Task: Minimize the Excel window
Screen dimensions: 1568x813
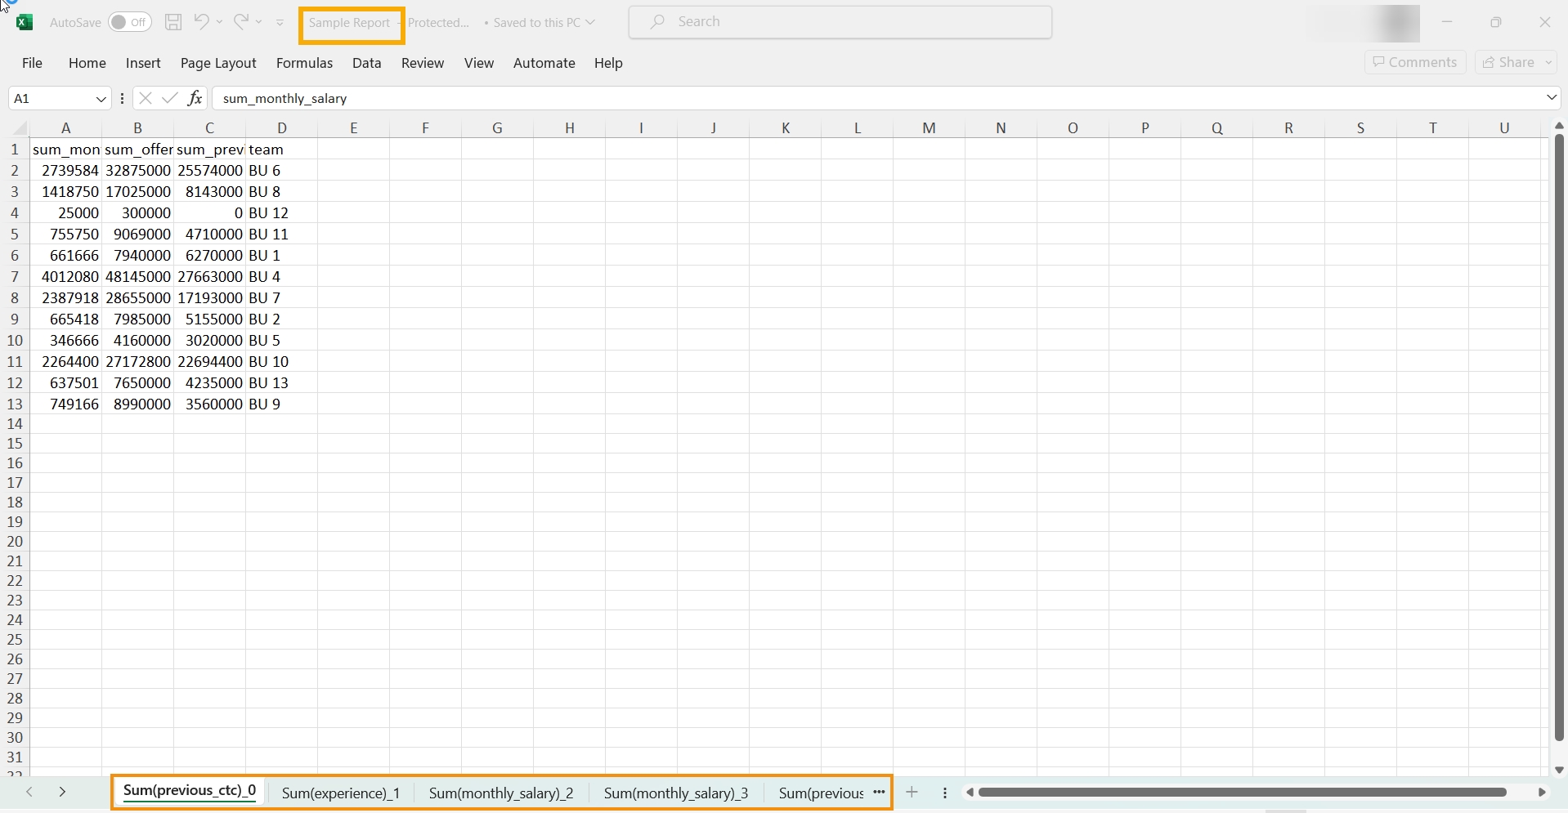Action: [x=1447, y=22]
